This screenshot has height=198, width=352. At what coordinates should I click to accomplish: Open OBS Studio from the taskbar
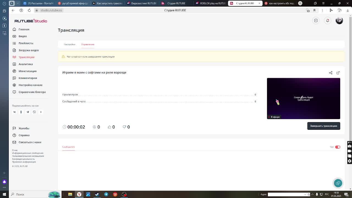(124, 194)
